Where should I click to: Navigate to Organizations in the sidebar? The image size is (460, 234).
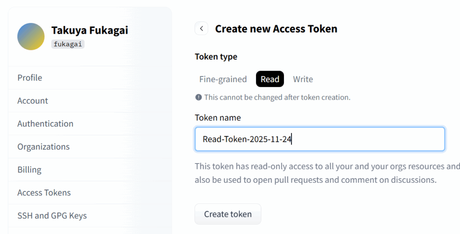(44, 146)
